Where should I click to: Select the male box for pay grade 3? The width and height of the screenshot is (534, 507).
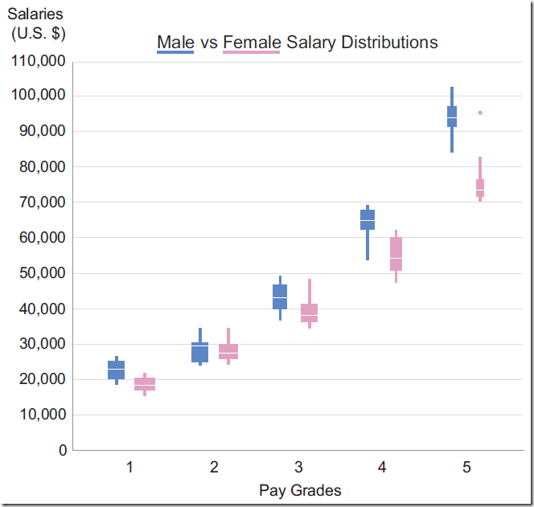280,296
